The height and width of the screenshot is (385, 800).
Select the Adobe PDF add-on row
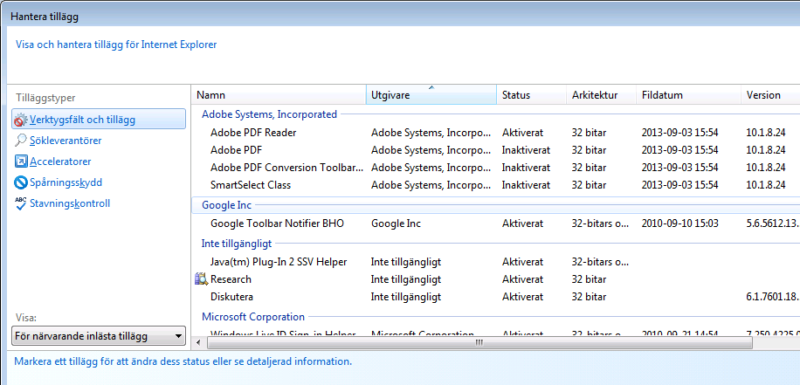[x=495, y=150]
